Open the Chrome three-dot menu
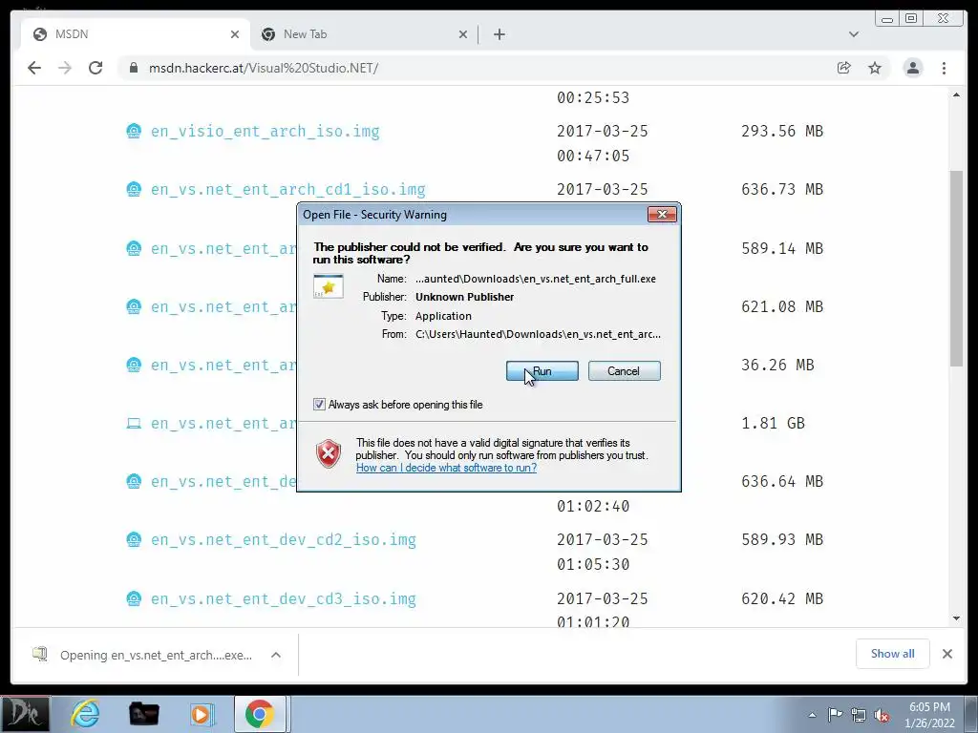The height and width of the screenshot is (733, 978). tap(944, 68)
